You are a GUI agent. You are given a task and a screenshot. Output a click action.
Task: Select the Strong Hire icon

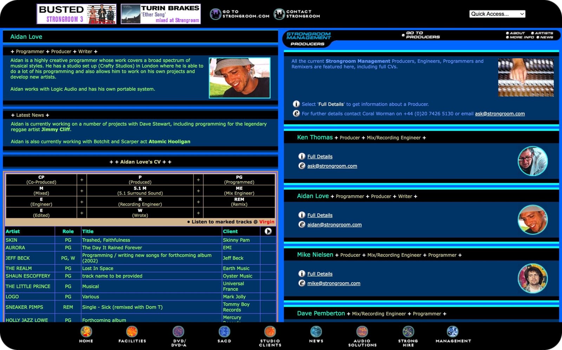click(408, 332)
